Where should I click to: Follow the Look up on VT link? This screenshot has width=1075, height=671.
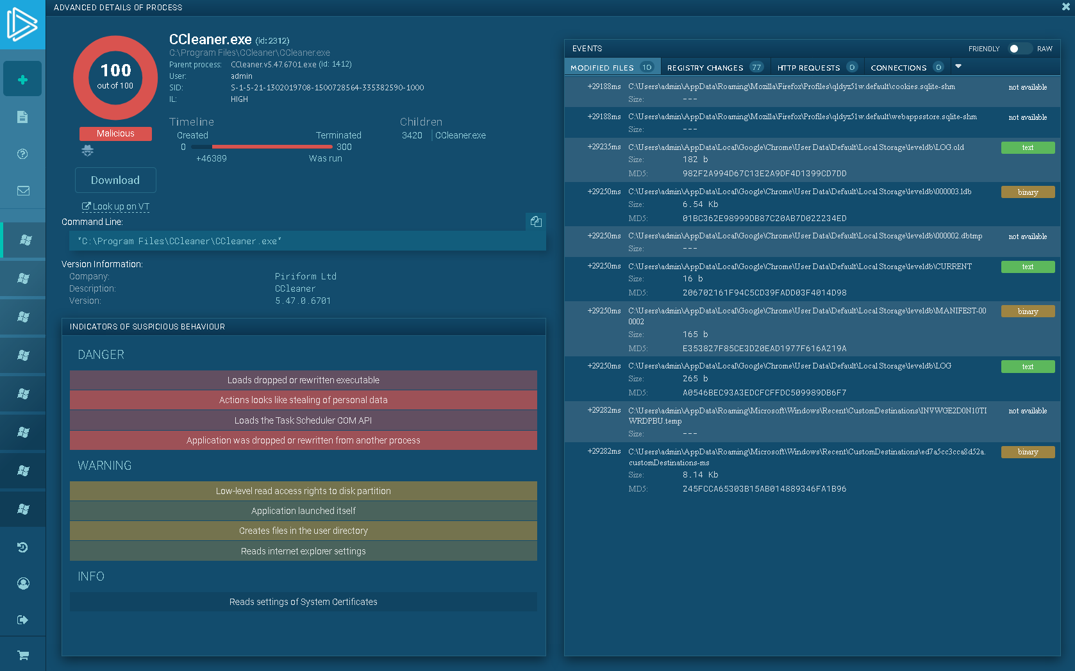pyautogui.click(x=115, y=206)
